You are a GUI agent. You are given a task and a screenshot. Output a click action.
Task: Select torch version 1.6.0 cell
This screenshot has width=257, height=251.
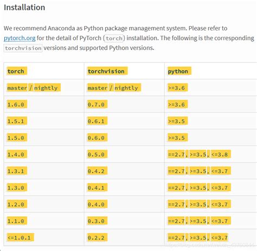17,105
